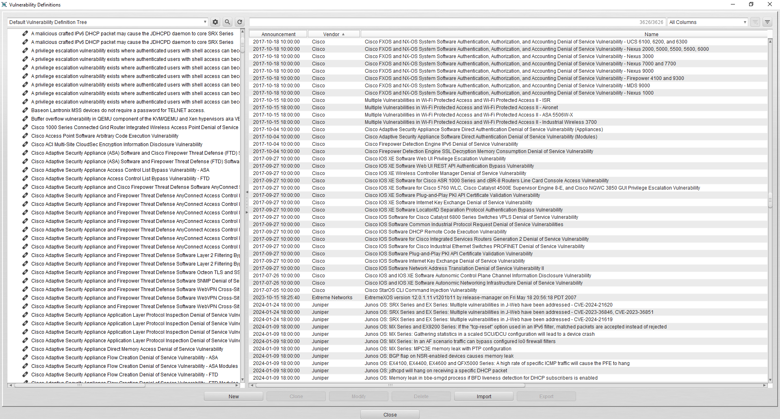Select row Junos OS: BGP flap on NSR-enabled devices
Screen dimensions: 780x419
point(508,356)
